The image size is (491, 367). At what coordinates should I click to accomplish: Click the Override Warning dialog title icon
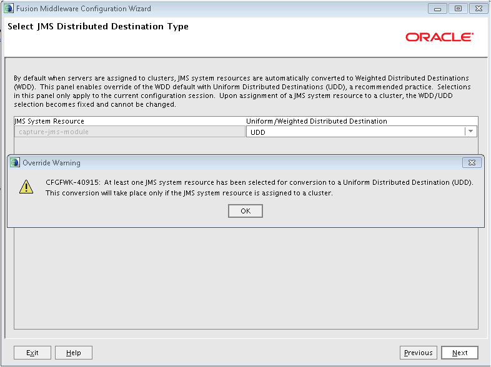(15, 163)
